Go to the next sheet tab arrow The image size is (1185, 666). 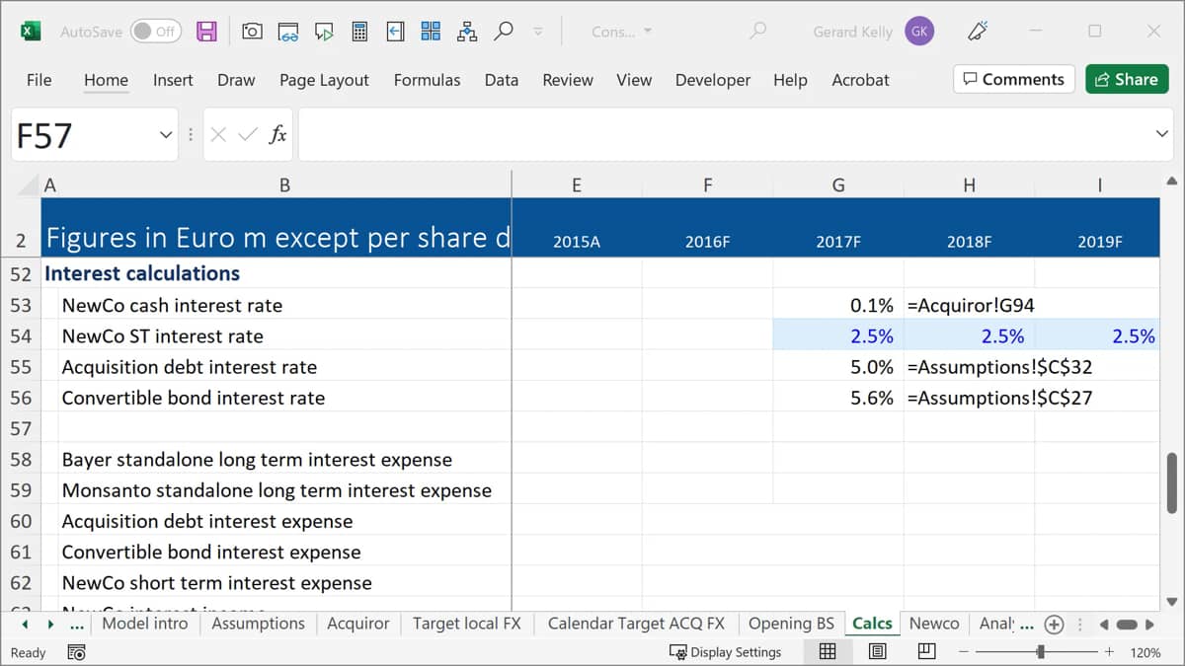(x=51, y=624)
